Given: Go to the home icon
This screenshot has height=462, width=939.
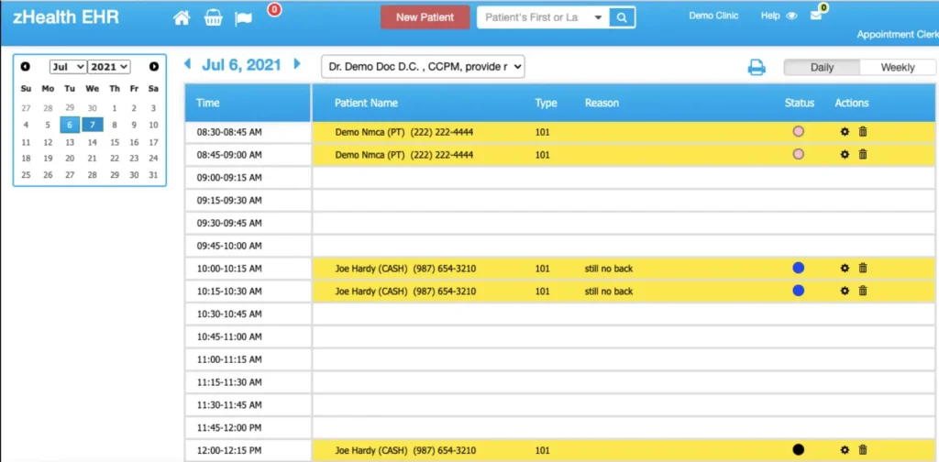Looking at the screenshot, I should pos(182,18).
